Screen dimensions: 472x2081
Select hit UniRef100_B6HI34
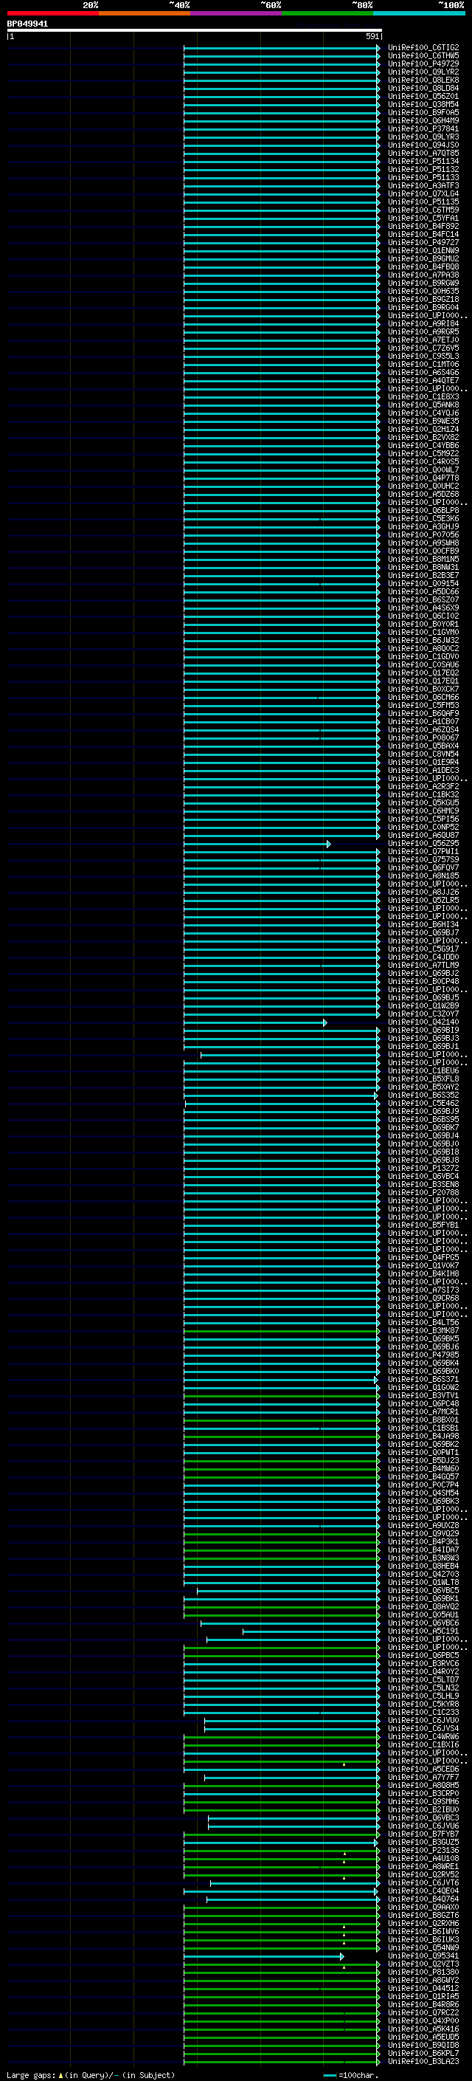(423, 925)
